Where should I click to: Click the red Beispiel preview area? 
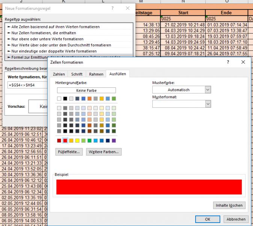tap(149, 187)
